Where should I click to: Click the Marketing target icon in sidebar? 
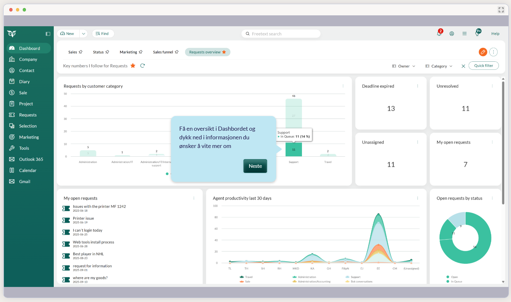pos(12,137)
